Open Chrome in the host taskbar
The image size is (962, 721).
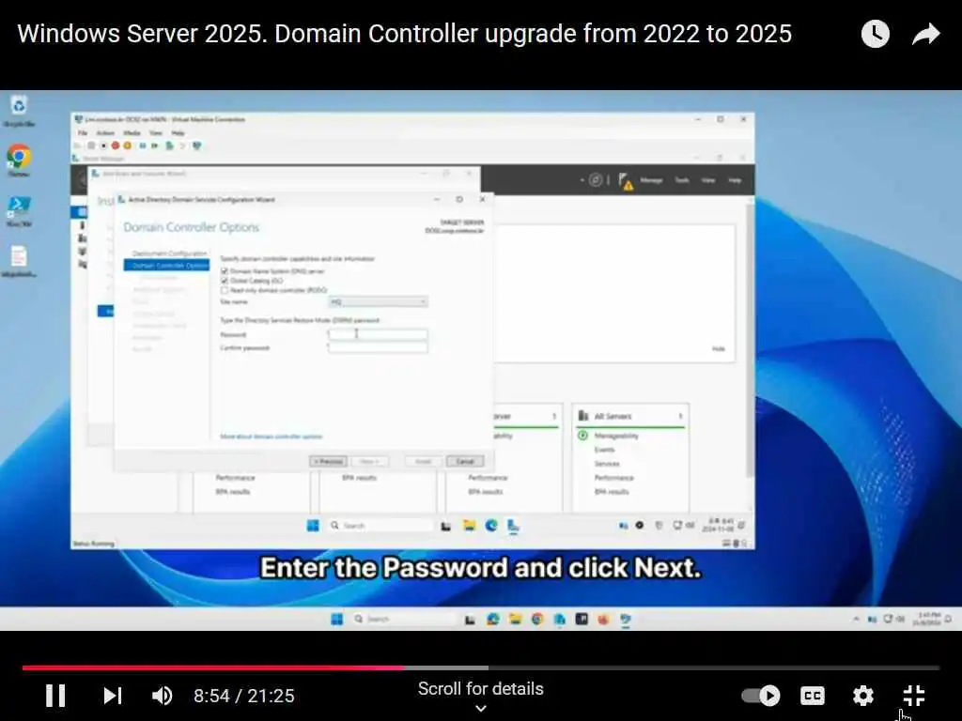(537, 620)
